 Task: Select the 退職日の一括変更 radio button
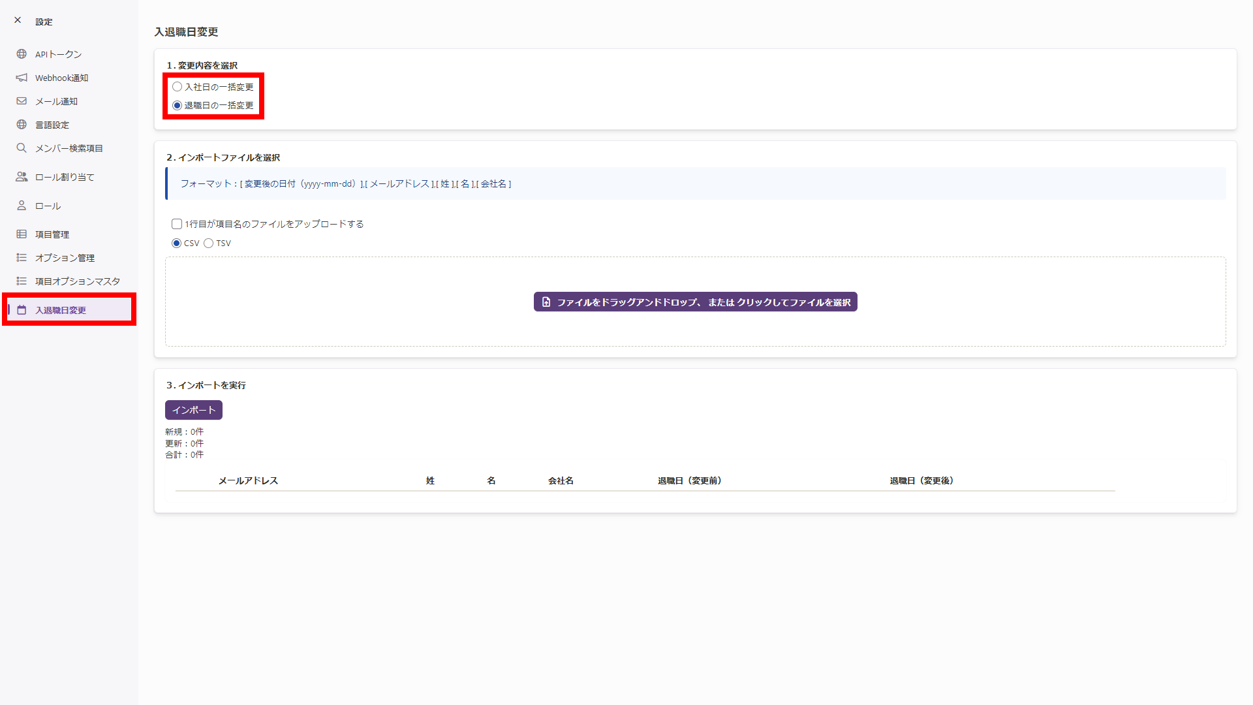pyautogui.click(x=177, y=105)
